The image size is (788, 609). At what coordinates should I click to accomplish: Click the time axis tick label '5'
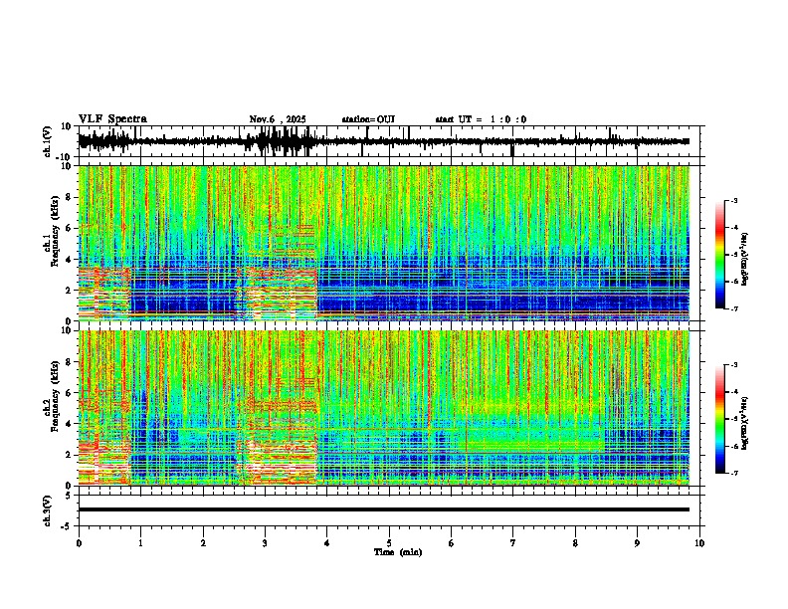tap(389, 543)
